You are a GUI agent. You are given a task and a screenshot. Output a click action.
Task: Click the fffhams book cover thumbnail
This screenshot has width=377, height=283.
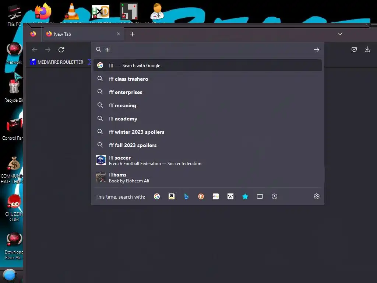(101, 177)
